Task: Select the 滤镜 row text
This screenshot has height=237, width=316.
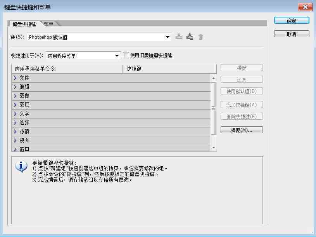Action: tap(24, 131)
